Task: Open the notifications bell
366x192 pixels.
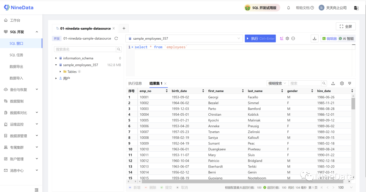Action: pos(288,8)
